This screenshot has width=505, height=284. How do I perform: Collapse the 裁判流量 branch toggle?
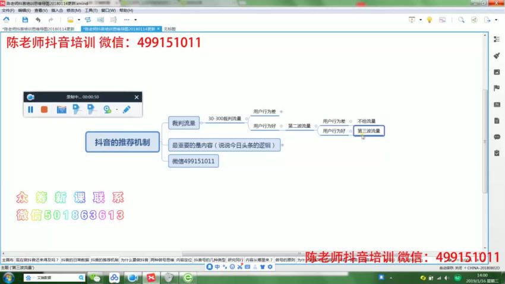201,123
